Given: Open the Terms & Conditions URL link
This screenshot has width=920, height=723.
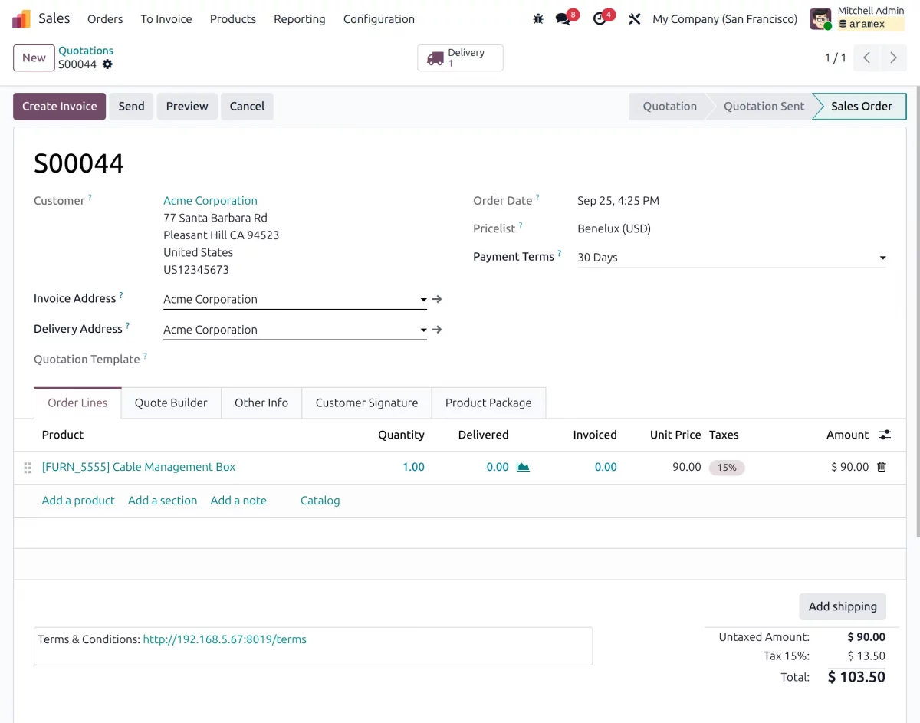Looking at the screenshot, I should pyautogui.click(x=225, y=639).
